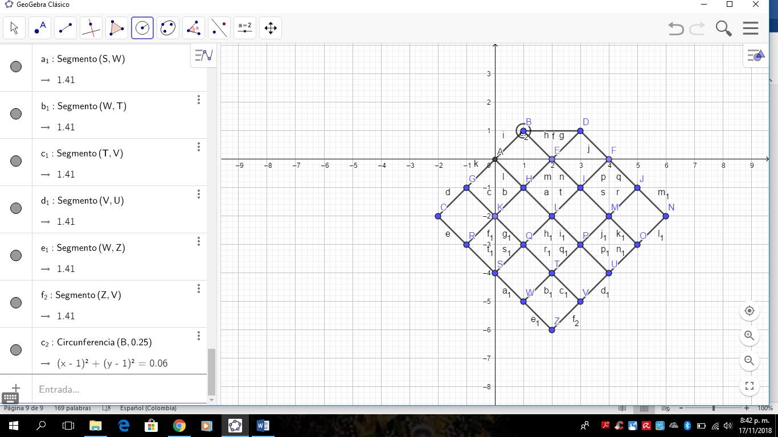Open the Slider tool dropdown
The image size is (778, 437).
pyautogui.click(x=244, y=27)
